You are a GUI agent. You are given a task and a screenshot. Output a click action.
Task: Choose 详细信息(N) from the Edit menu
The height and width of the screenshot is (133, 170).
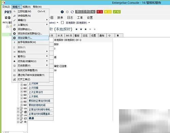coord(31,16)
